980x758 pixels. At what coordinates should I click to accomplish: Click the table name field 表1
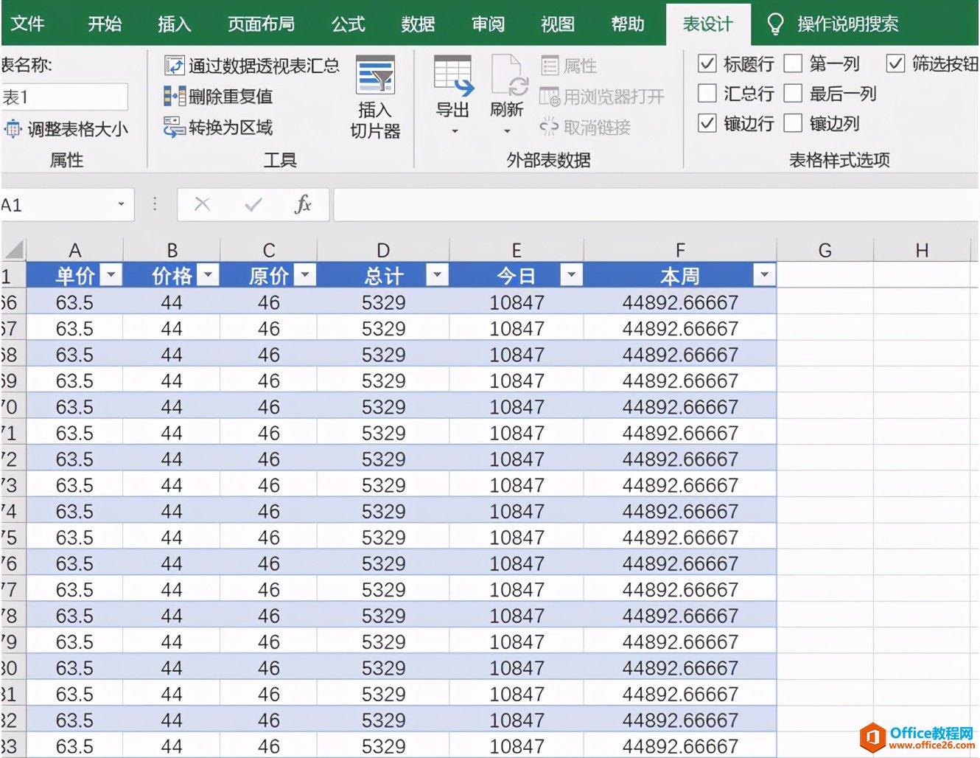point(64,97)
